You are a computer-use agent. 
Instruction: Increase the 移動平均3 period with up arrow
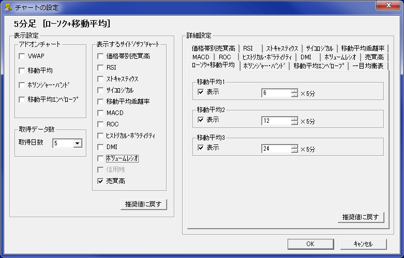(294, 146)
